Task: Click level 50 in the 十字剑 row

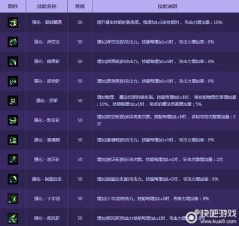Action: click(x=80, y=198)
